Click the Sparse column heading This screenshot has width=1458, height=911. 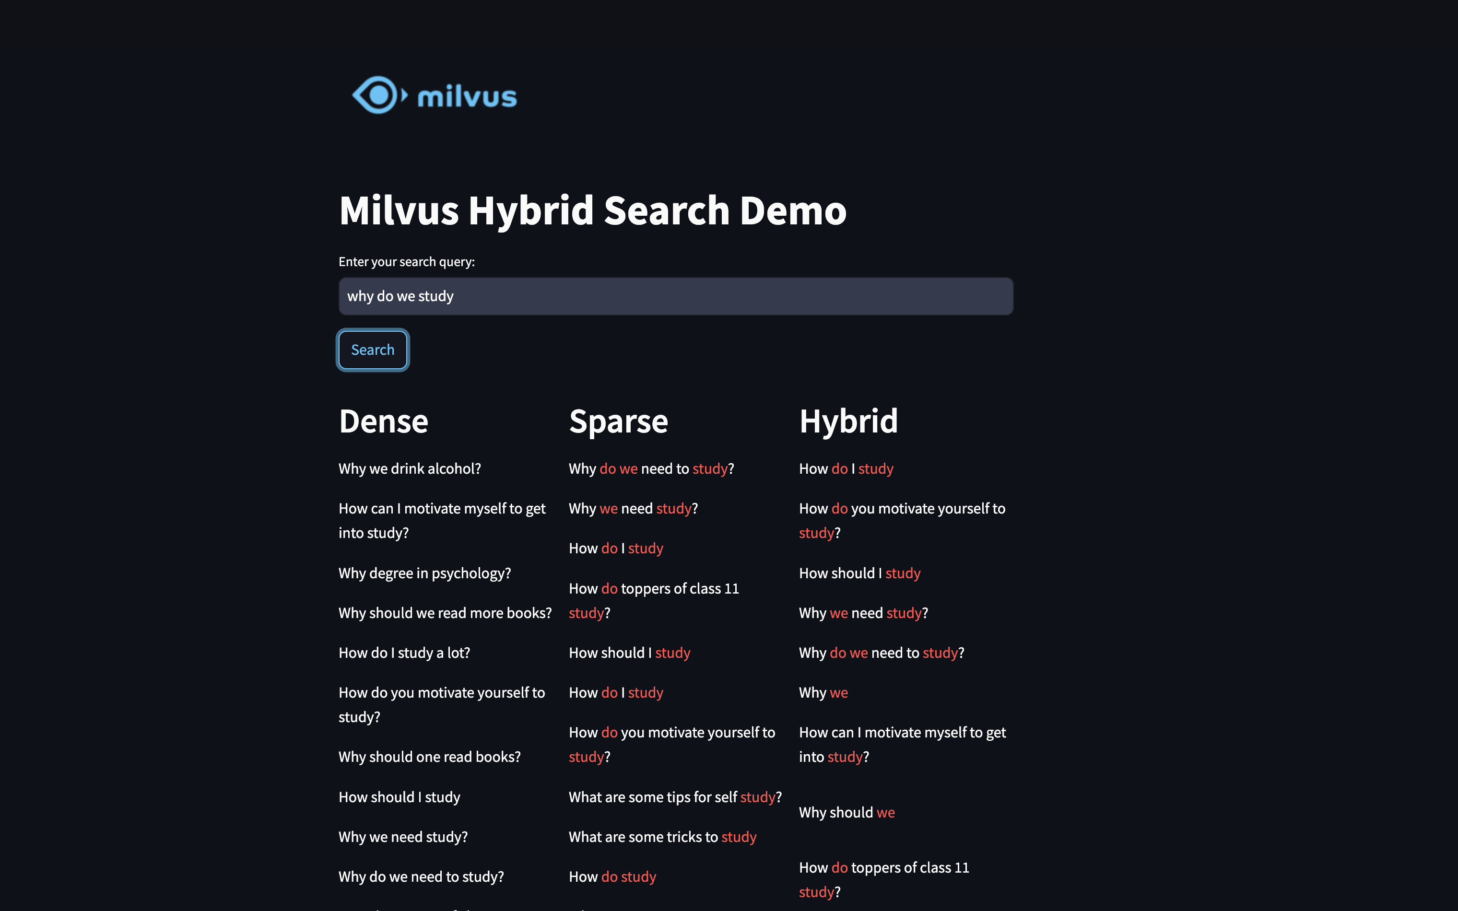618,421
